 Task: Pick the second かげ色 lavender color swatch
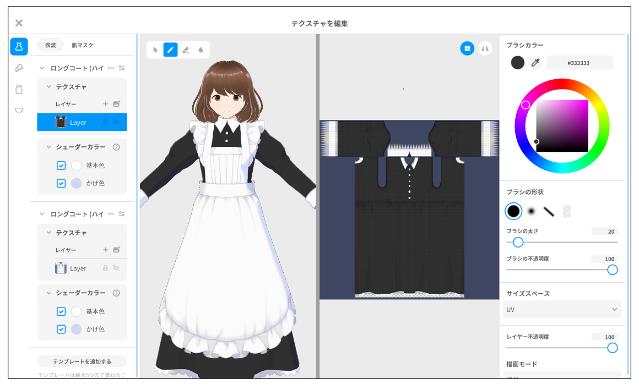[76, 329]
